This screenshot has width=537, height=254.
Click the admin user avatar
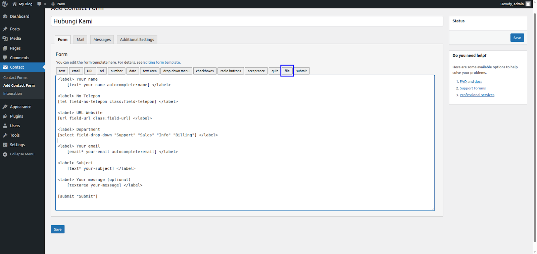click(x=528, y=4)
